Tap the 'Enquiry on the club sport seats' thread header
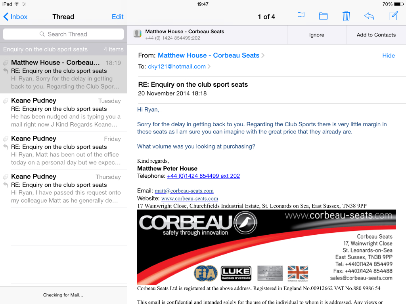The image size is (406, 304). 63,49
